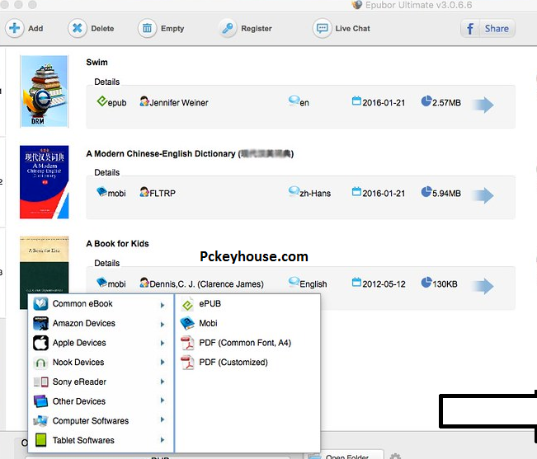Image resolution: width=537 pixels, height=459 pixels.
Task: Expand the Common eBook submenu arrow
Action: (163, 305)
